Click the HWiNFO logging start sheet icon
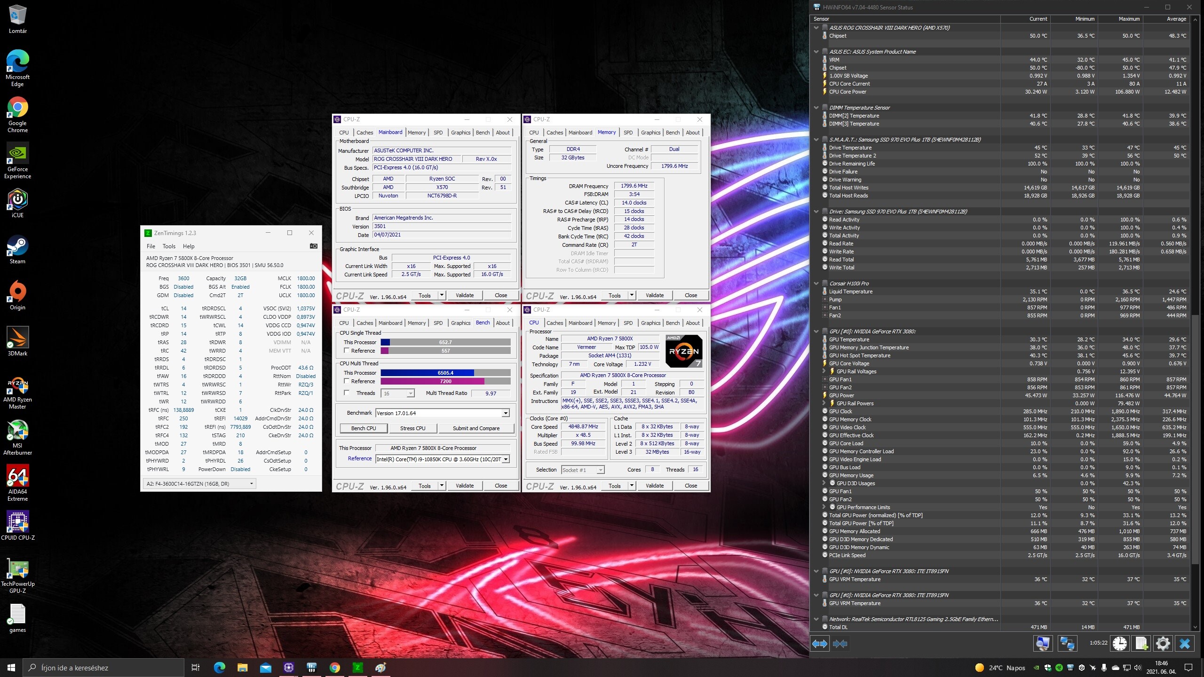The image size is (1204, 677). (x=1141, y=644)
